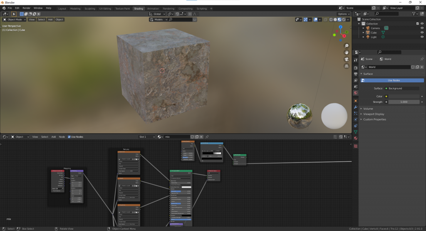The width and height of the screenshot is (426, 231).
Task: Open the Modifiers wrench tab icon
Action: point(355,107)
